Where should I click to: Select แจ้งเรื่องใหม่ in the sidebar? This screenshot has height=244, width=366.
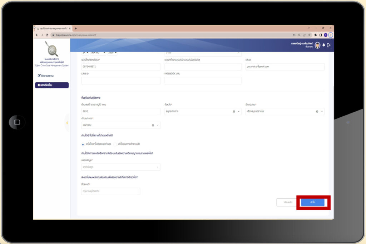[51, 85]
